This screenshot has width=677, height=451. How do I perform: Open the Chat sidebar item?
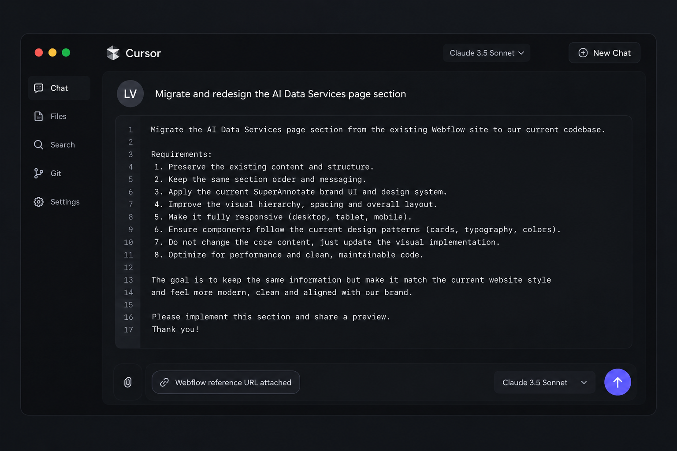(x=59, y=88)
